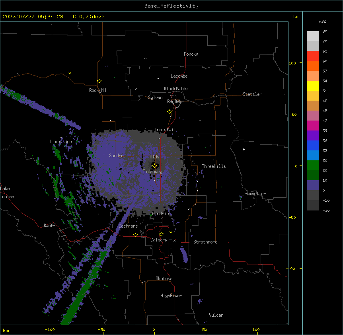Click the Airdrie town label
Screen dimensions: 343x335
(x=161, y=214)
